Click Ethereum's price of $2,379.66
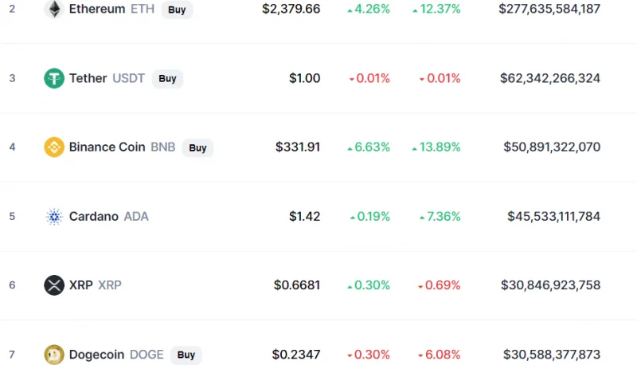The width and height of the screenshot is (637, 365). click(291, 9)
